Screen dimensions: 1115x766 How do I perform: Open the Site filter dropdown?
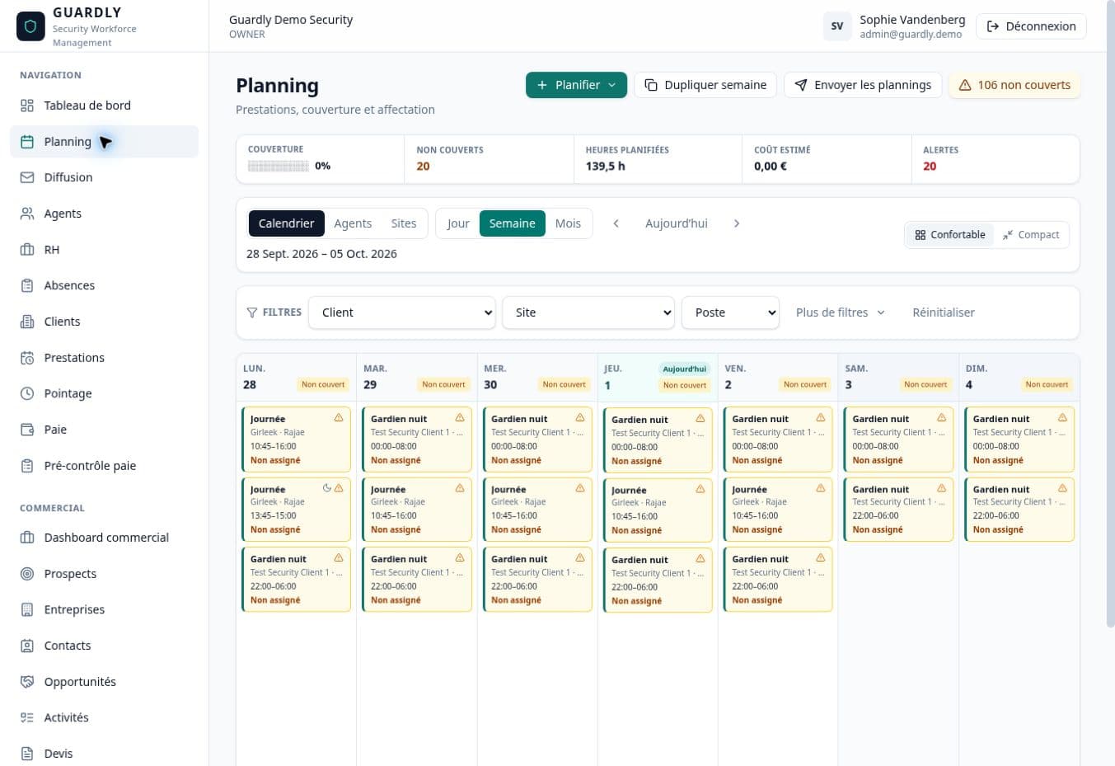(x=588, y=313)
